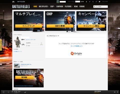Open Learn more about Back to Karkand
Image resolution: width=120 pixels, height=94 pixels.
tap(24, 86)
